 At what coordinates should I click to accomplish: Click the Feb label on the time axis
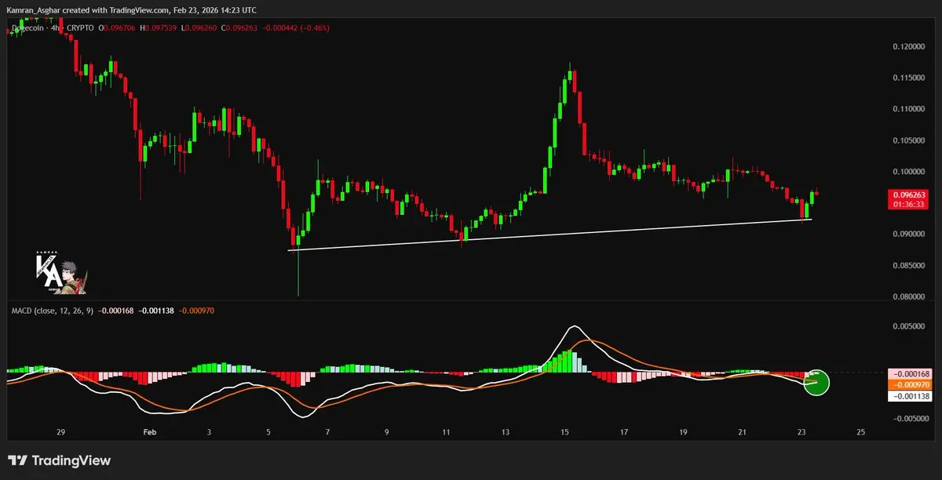[150, 432]
